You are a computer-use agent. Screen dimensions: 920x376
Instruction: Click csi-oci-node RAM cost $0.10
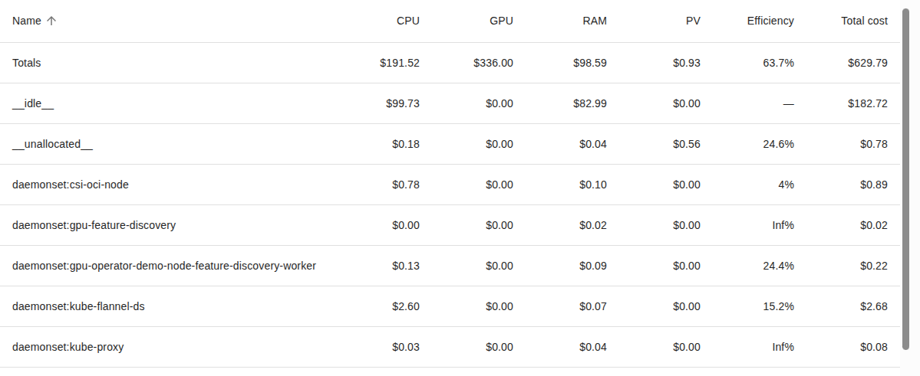point(593,185)
